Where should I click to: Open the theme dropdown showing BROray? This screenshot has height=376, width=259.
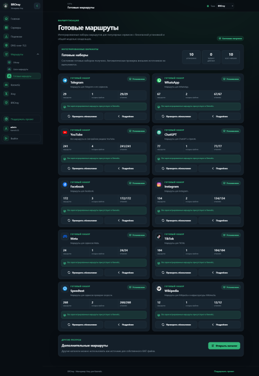[225, 6]
